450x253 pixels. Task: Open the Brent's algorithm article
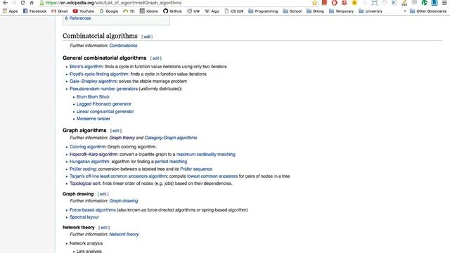tap(86, 67)
